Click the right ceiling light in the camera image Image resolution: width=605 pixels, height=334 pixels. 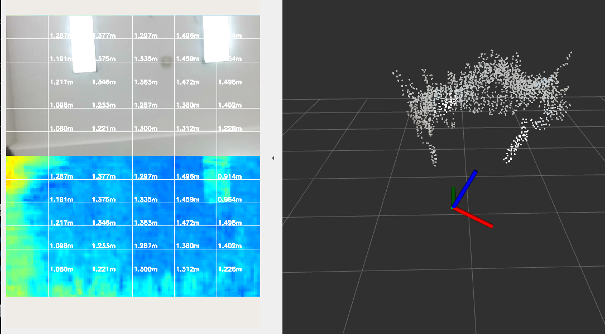(x=216, y=39)
